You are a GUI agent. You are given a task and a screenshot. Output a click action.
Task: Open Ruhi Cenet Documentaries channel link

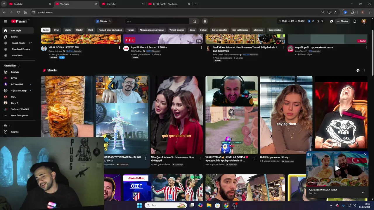pos(226,55)
